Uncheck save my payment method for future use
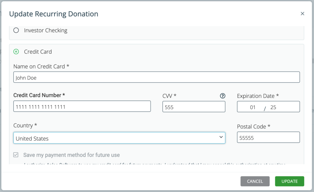314x192 pixels. click(x=16, y=155)
